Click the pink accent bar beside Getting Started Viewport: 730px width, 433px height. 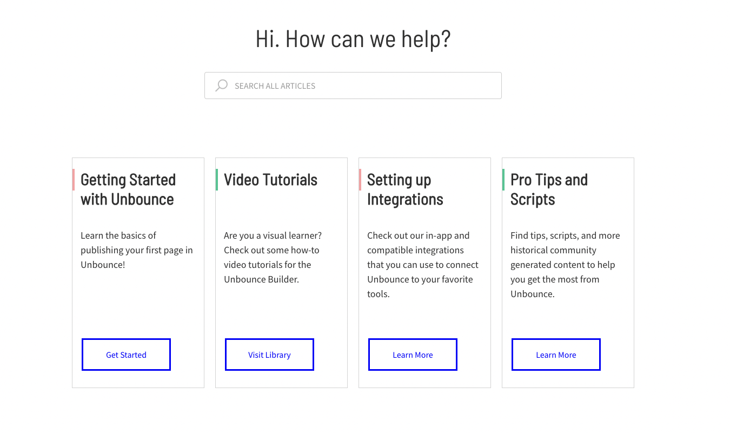74,180
